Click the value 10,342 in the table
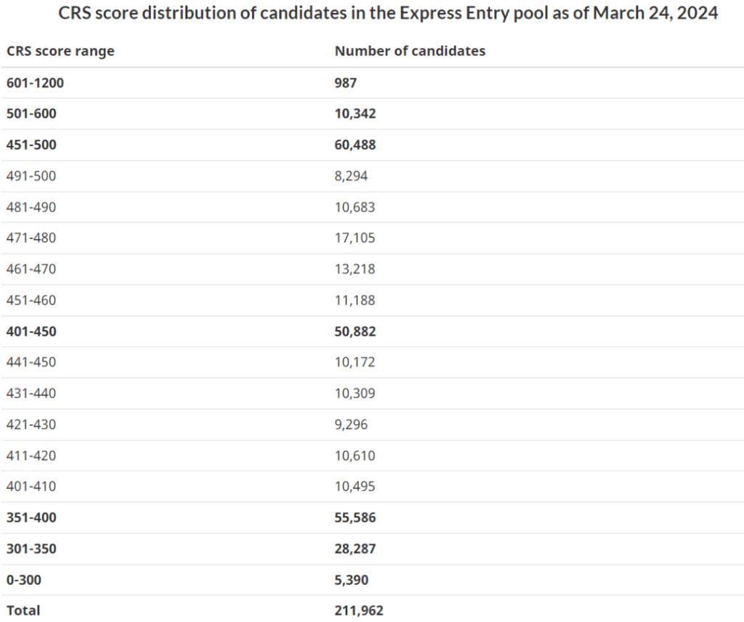This screenshot has height=622, width=744. [x=355, y=114]
